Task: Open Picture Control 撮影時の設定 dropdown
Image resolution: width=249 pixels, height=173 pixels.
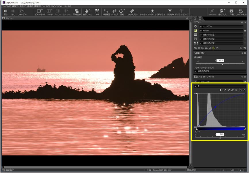Action: click(x=221, y=39)
